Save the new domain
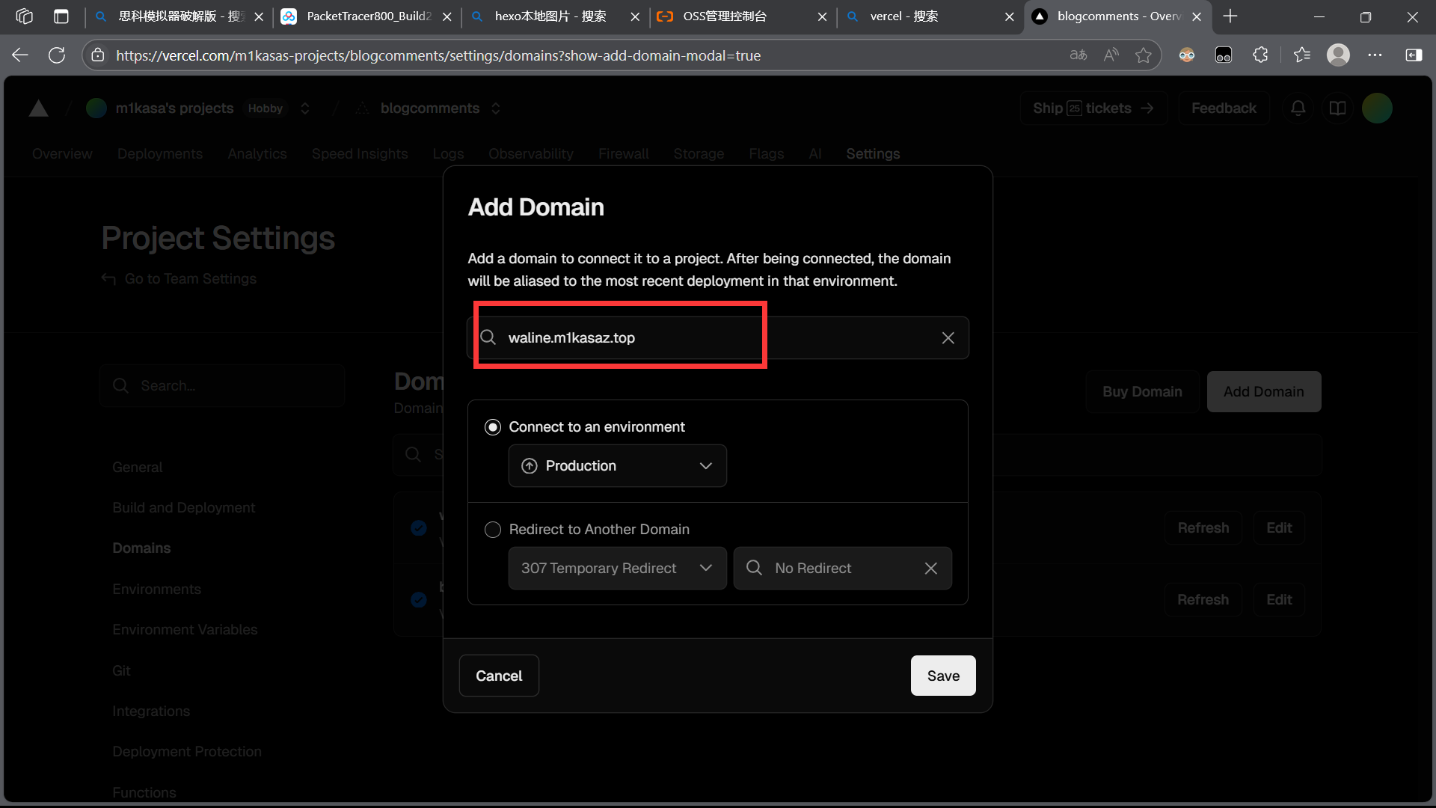Screen dimensions: 1436x808 coord(943,676)
